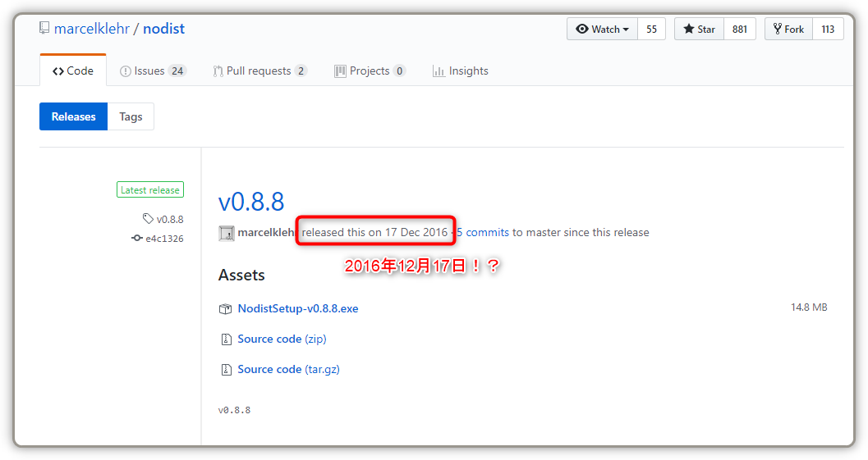868x460 pixels.
Task: Download Source code (tar.gz)
Action: pos(289,369)
